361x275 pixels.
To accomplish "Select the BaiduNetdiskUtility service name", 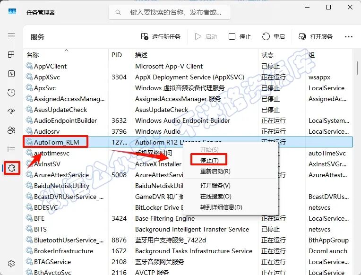I will 62,186.
